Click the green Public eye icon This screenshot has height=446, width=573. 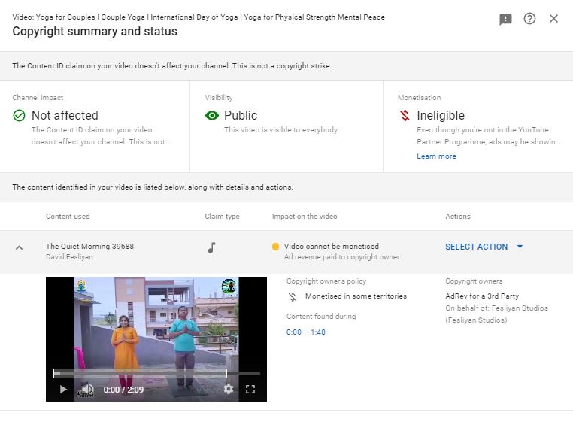(212, 116)
